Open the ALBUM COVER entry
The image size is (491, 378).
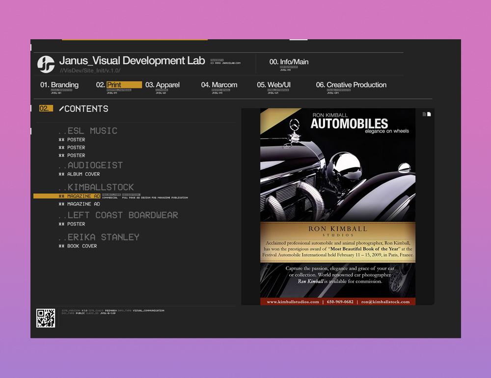(x=79, y=174)
